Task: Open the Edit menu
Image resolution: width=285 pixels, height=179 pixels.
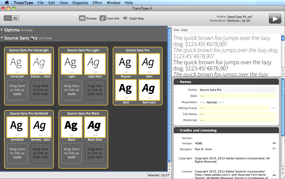Action: (x=52, y=3)
